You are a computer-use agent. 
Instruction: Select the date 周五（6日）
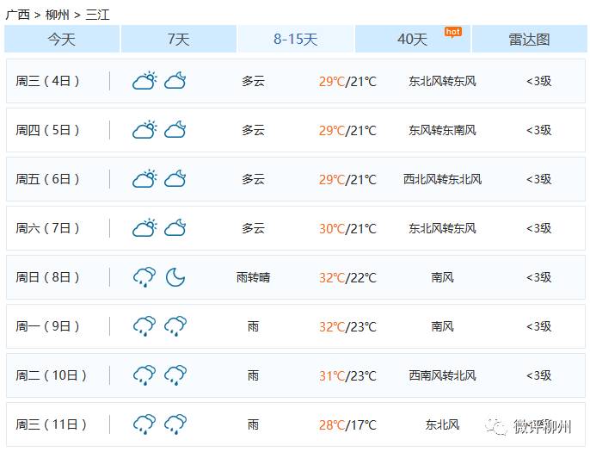tap(48, 179)
